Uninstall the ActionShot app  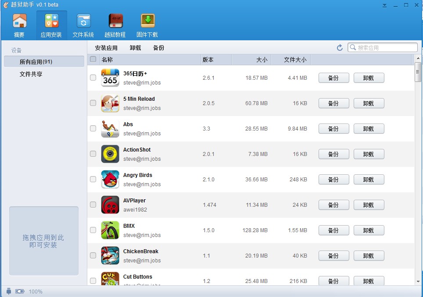(369, 154)
